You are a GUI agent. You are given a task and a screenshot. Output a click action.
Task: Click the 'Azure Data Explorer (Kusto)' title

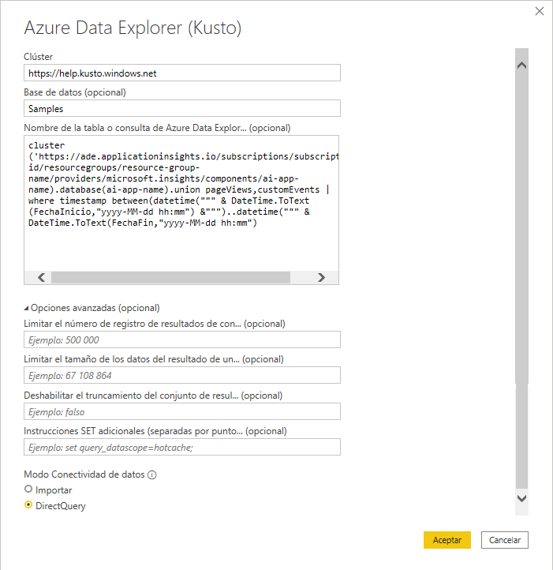[x=133, y=28]
